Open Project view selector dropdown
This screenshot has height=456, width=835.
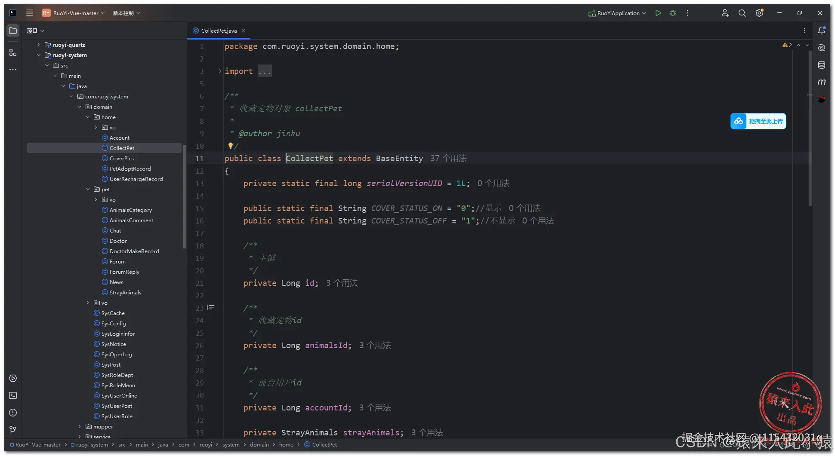[x=35, y=31]
